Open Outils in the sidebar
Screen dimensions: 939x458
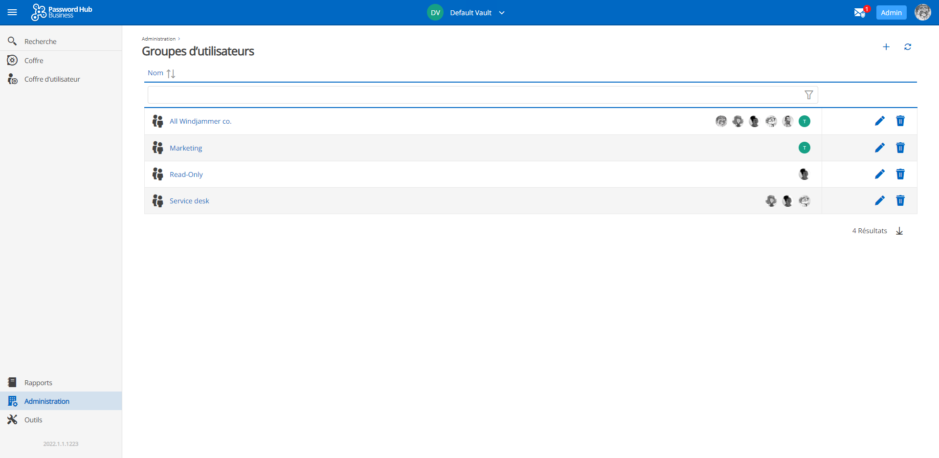[x=33, y=420]
